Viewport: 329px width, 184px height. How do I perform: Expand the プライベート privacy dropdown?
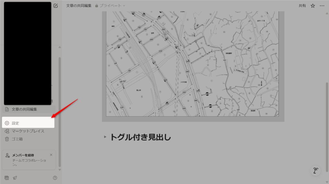(x=110, y=6)
